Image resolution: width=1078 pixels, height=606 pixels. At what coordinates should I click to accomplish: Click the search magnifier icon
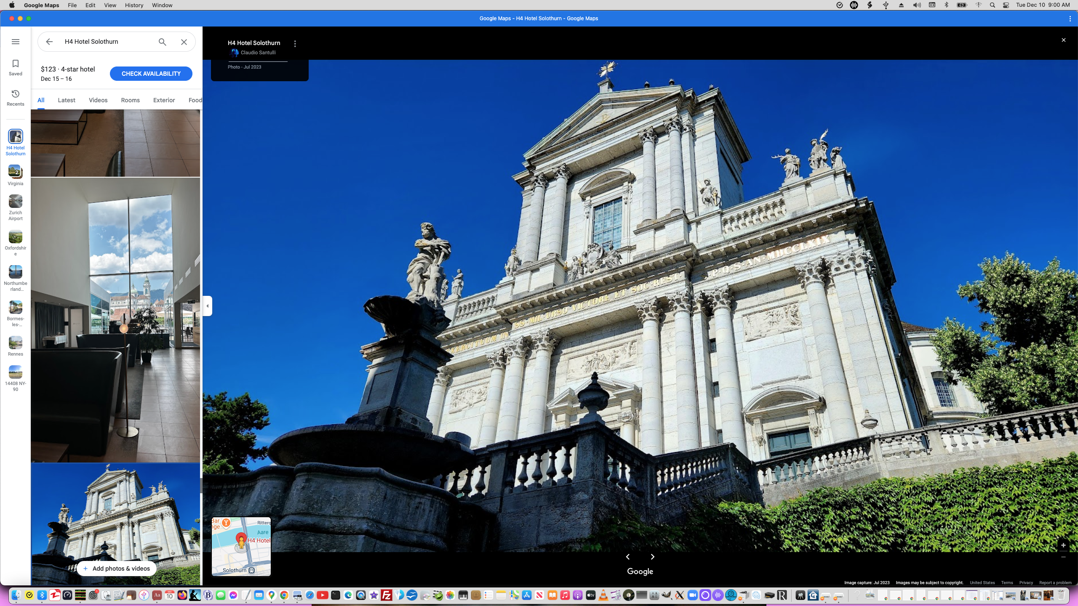pos(162,42)
